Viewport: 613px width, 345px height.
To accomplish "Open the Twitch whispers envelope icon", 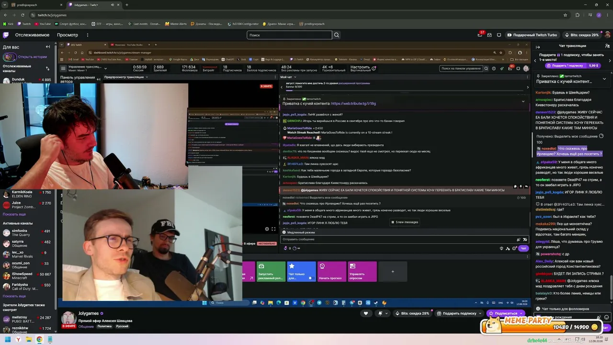I will [489, 35].
